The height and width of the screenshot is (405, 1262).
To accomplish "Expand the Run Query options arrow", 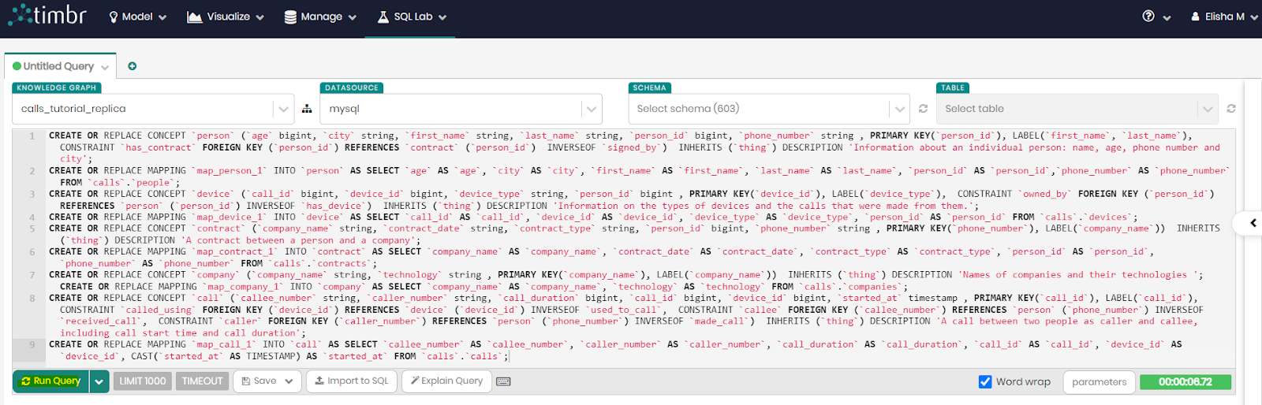I will click(99, 381).
